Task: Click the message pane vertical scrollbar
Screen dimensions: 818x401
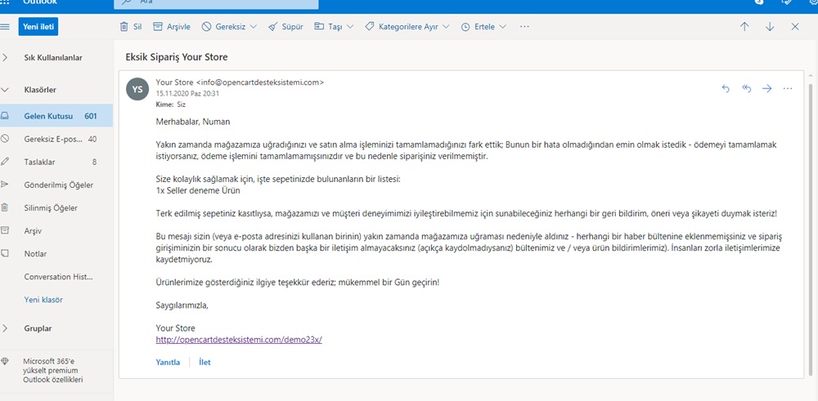Action: (x=810, y=229)
